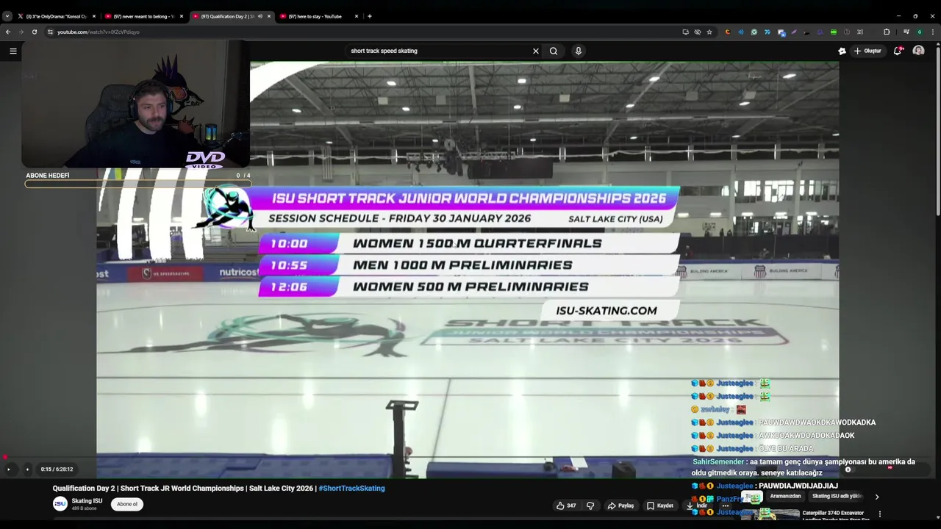Play the video with play button
The image size is (941, 529).
point(9,469)
